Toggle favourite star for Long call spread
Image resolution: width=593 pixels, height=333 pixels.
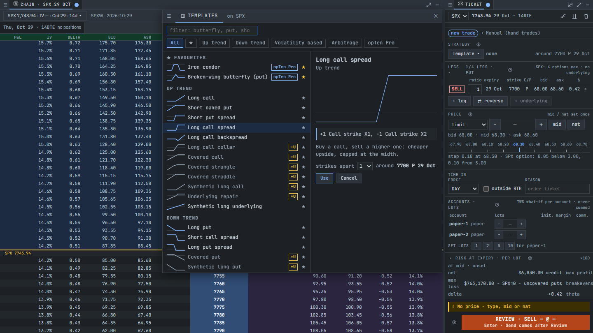tap(304, 127)
